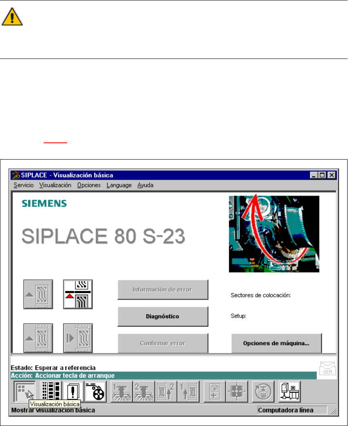
Task: Click the board transport play-arrow icon
Action: click(78, 338)
